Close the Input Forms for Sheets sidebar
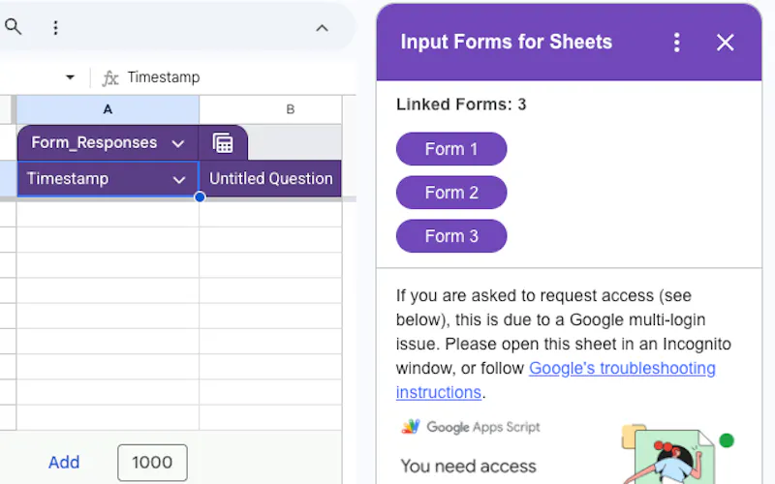 click(x=725, y=43)
